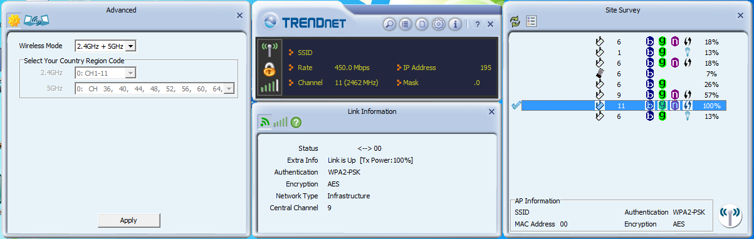Open the Advanced settings gear tab
This screenshot has width=754, height=239.
tap(14, 20)
